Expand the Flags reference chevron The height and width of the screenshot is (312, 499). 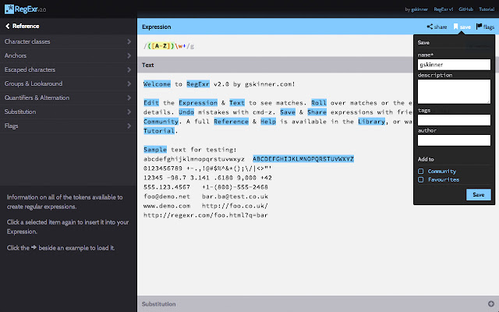tap(129, 126)
